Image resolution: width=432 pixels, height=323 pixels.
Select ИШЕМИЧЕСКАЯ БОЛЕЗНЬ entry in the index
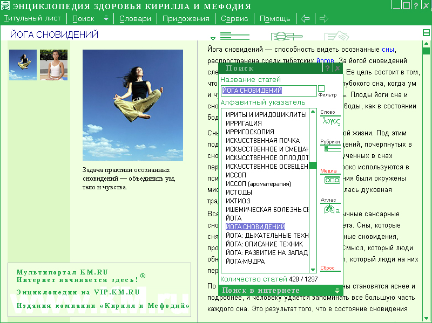pos(267,210)
